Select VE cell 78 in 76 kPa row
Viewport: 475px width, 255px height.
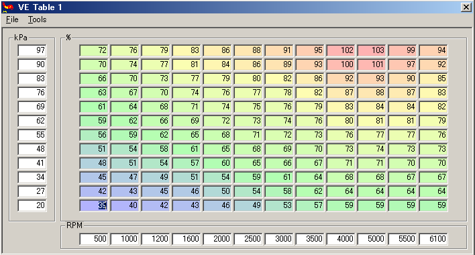279,93
